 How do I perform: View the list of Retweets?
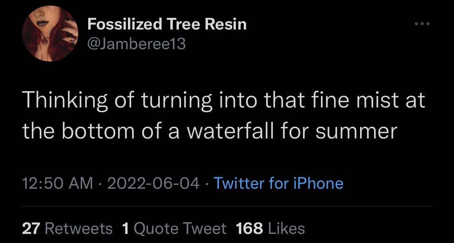click(79, 228)
